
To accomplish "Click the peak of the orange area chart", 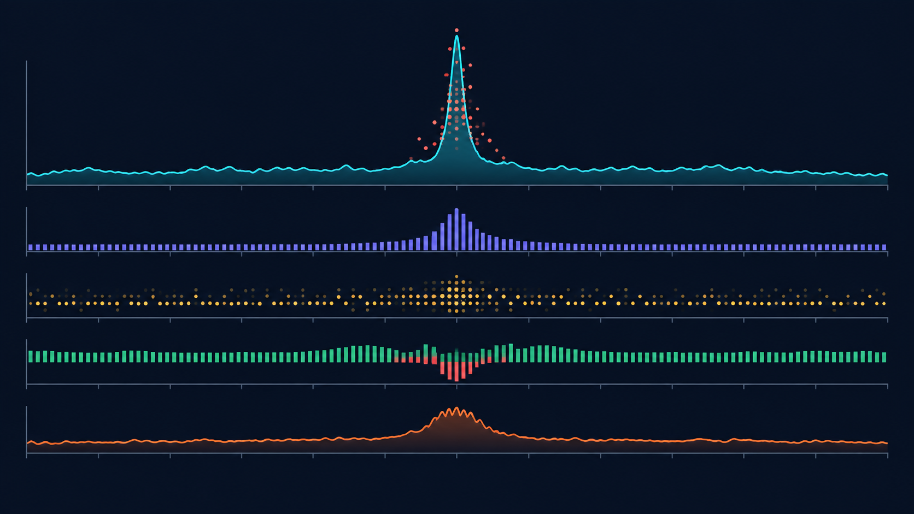I will (x=456, y=409).
